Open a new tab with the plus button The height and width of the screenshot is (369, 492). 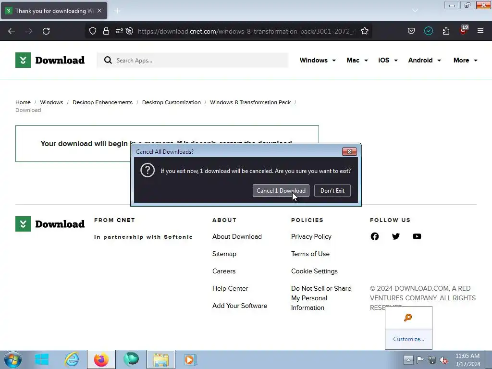pos(117,11)
